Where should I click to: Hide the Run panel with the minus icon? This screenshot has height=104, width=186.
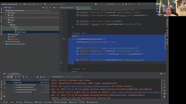click(164, 74)
